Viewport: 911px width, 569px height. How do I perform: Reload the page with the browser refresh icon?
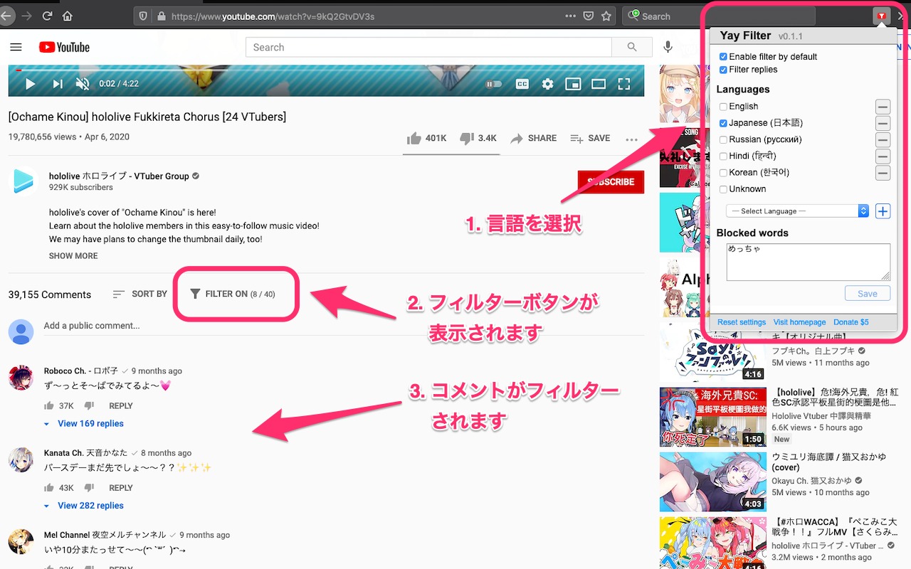click(x=48, y=16)
